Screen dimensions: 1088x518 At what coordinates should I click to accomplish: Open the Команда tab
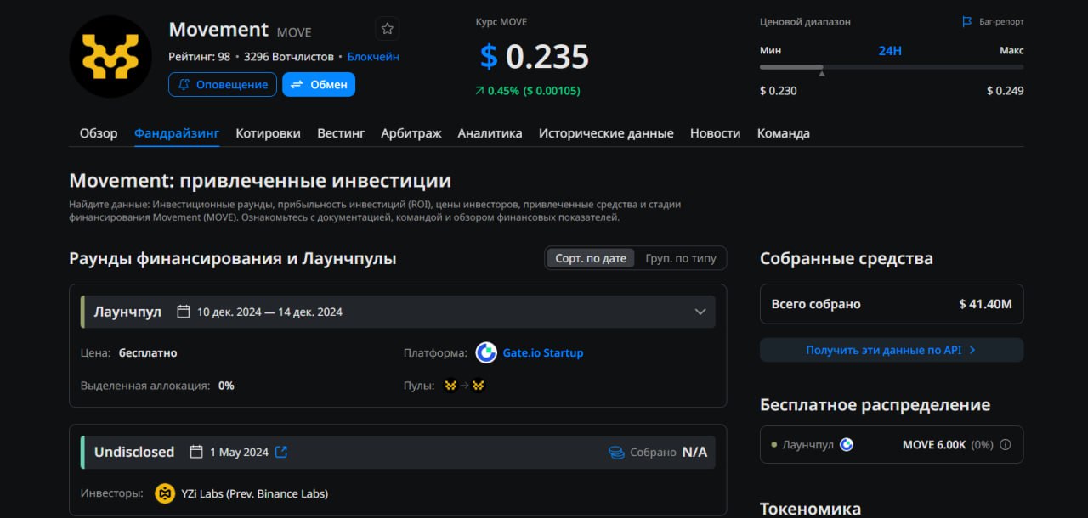click(x=784, y=133)
